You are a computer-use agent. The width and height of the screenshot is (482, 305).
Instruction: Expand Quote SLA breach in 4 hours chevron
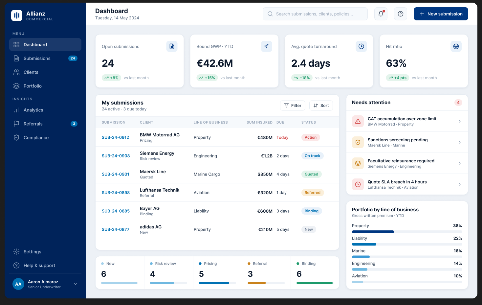(460, 184)
